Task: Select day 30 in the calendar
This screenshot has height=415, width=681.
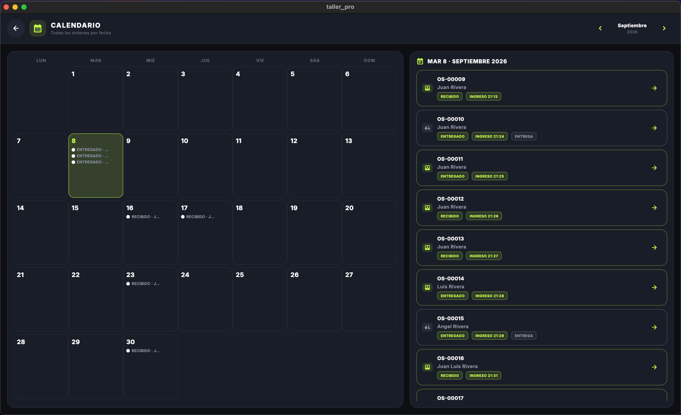Action: pyautogui.click(x=150, y=367)
